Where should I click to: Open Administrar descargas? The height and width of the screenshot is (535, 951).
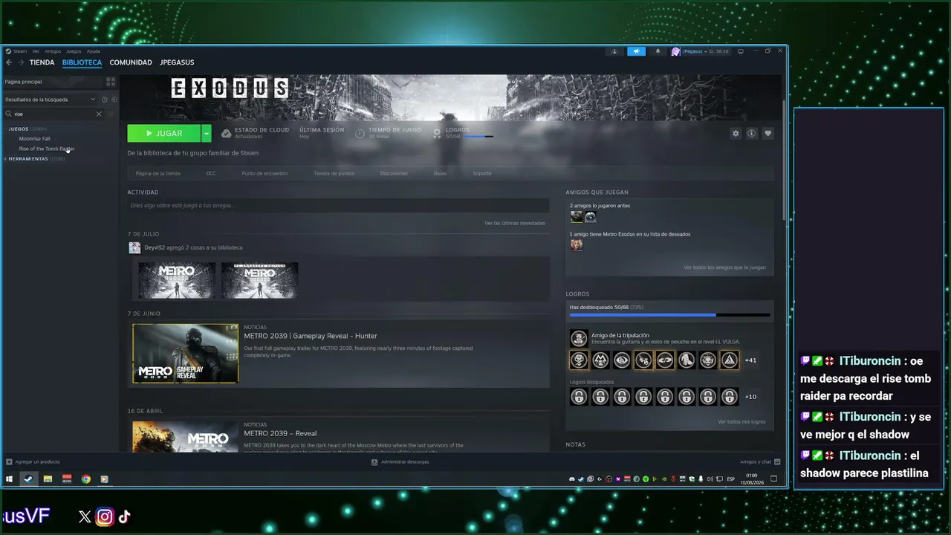pyautogui.click(x=400, y=462)
